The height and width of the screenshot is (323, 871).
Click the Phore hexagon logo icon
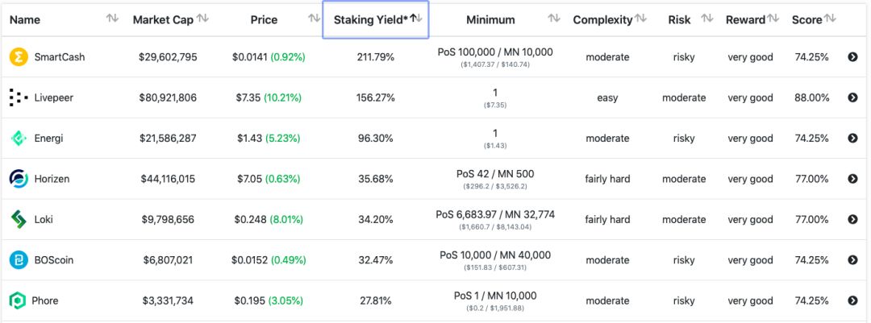(x=18, y=300)
